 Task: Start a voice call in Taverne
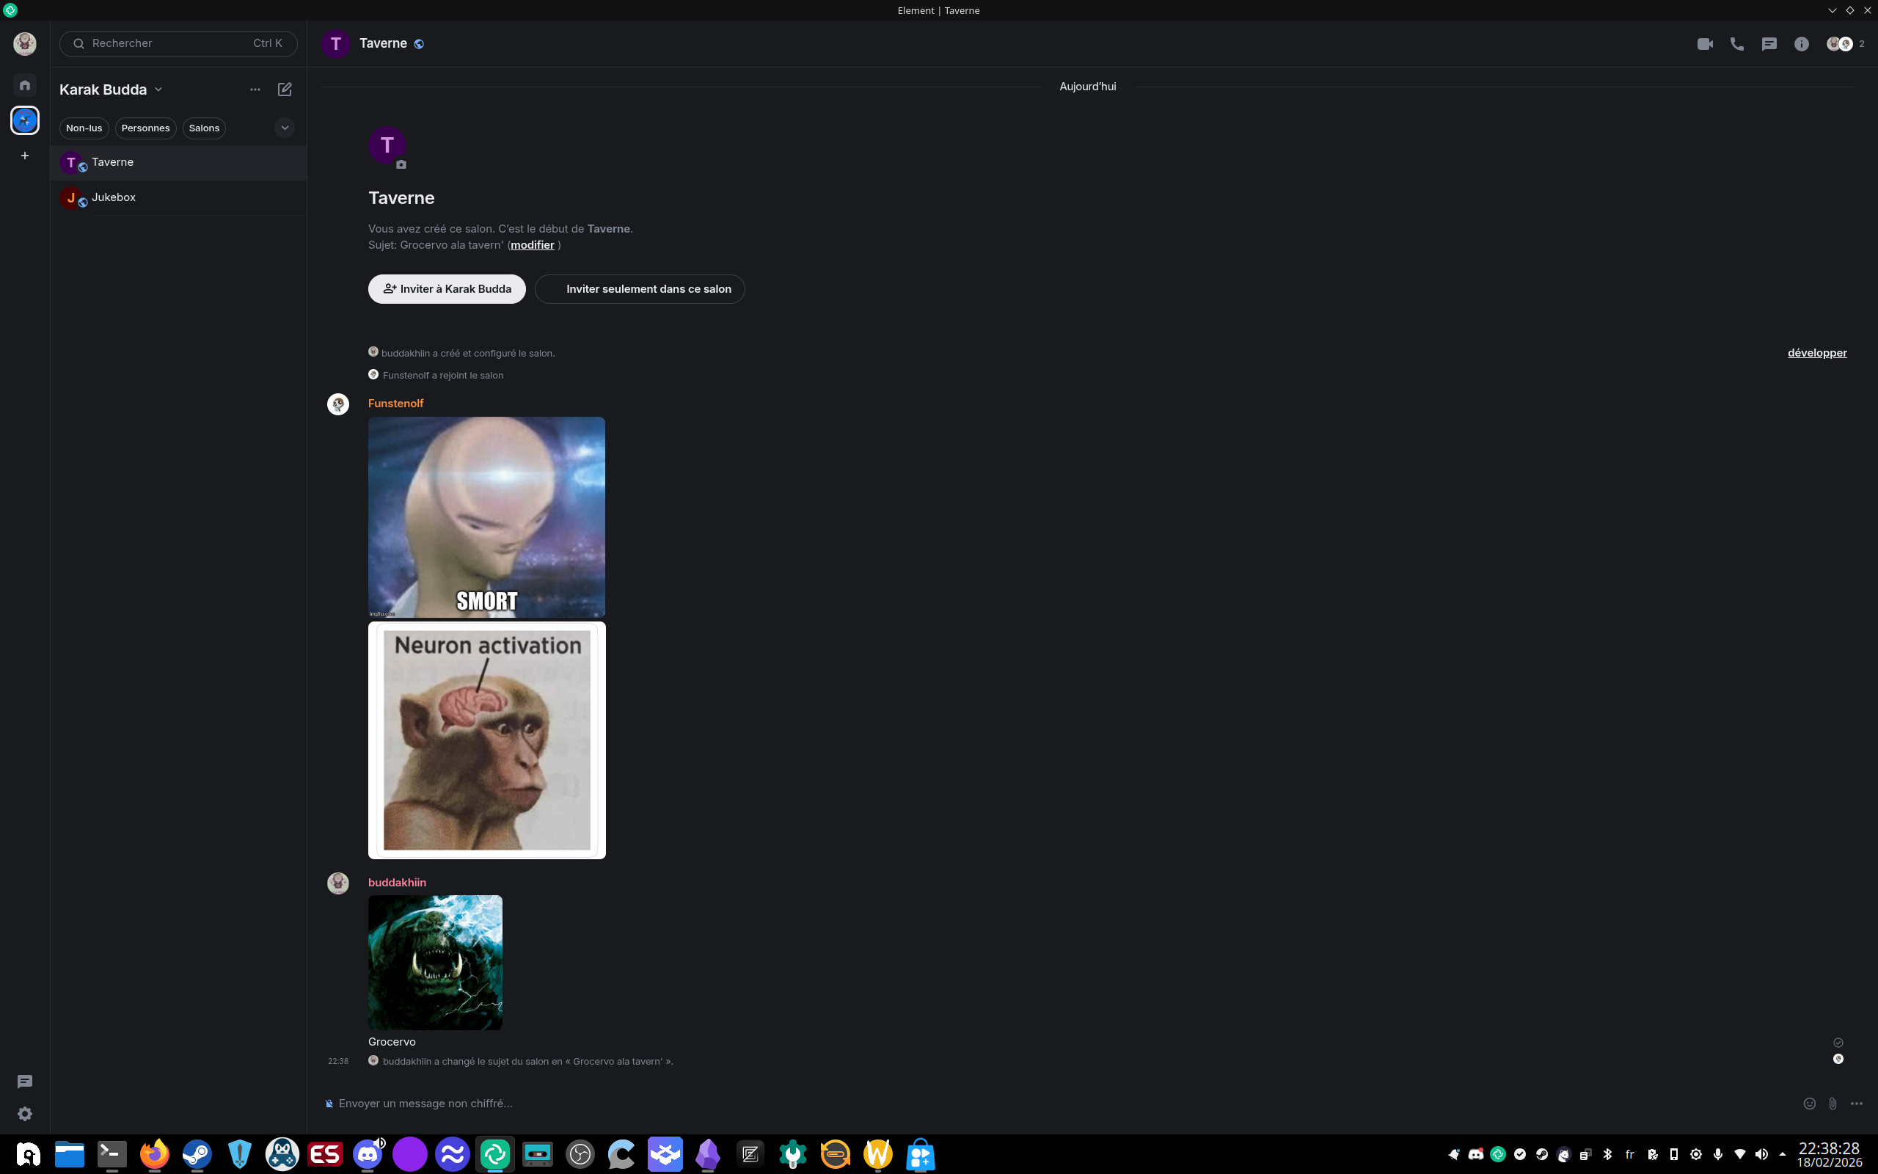tap(1736, 44)
